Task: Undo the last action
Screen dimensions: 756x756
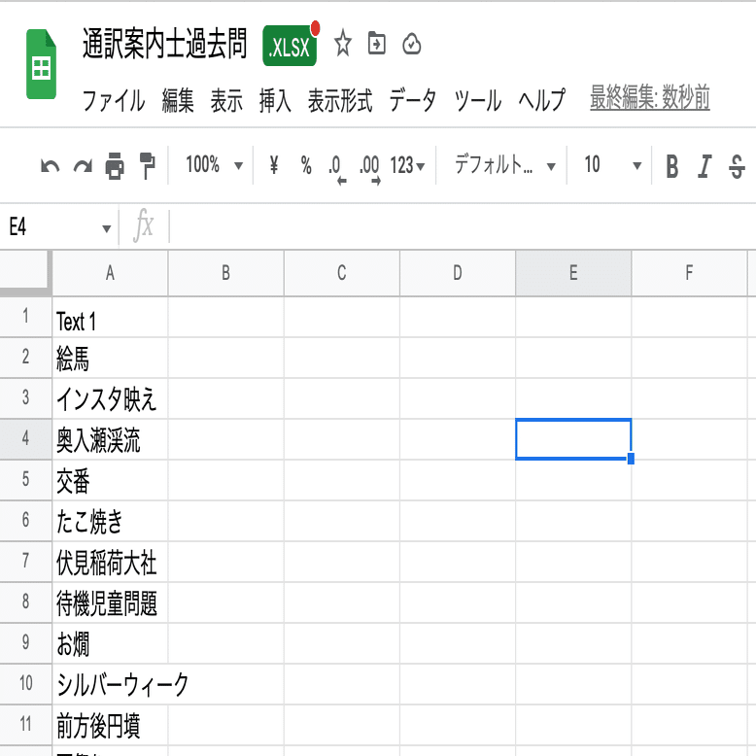Action: (x=50, y=166)
